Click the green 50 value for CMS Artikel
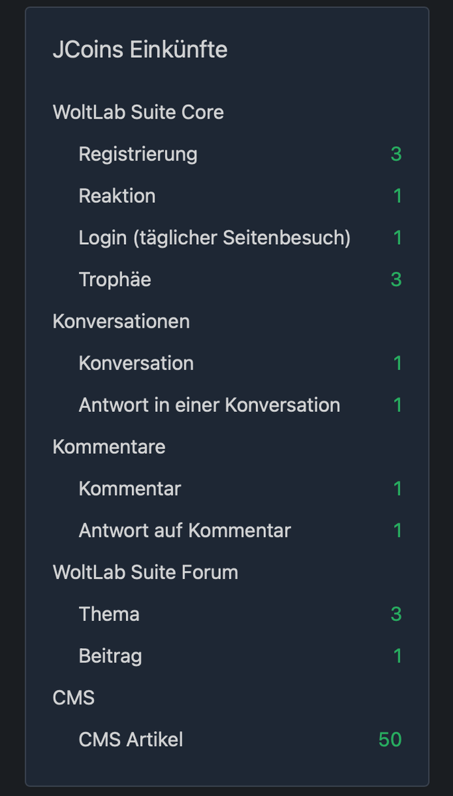The width and height of the screenshot is (453, 796). (390, 739)
